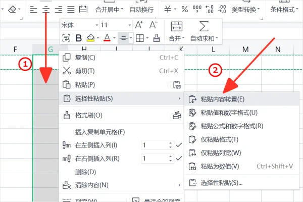Select 粘贴值和数字格式(U)
Image resolution: width=303 pixels, height=202 pixels.
(241, 113)
